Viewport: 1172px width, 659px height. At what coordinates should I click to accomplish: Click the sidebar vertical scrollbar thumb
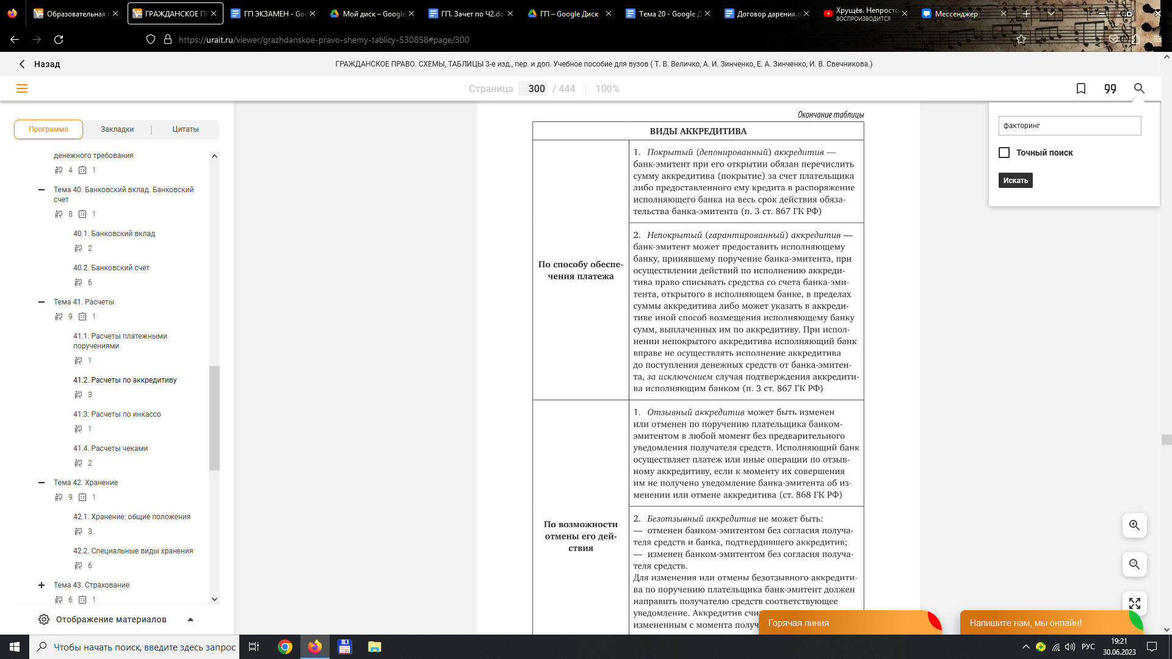click(x=214, y=418)
